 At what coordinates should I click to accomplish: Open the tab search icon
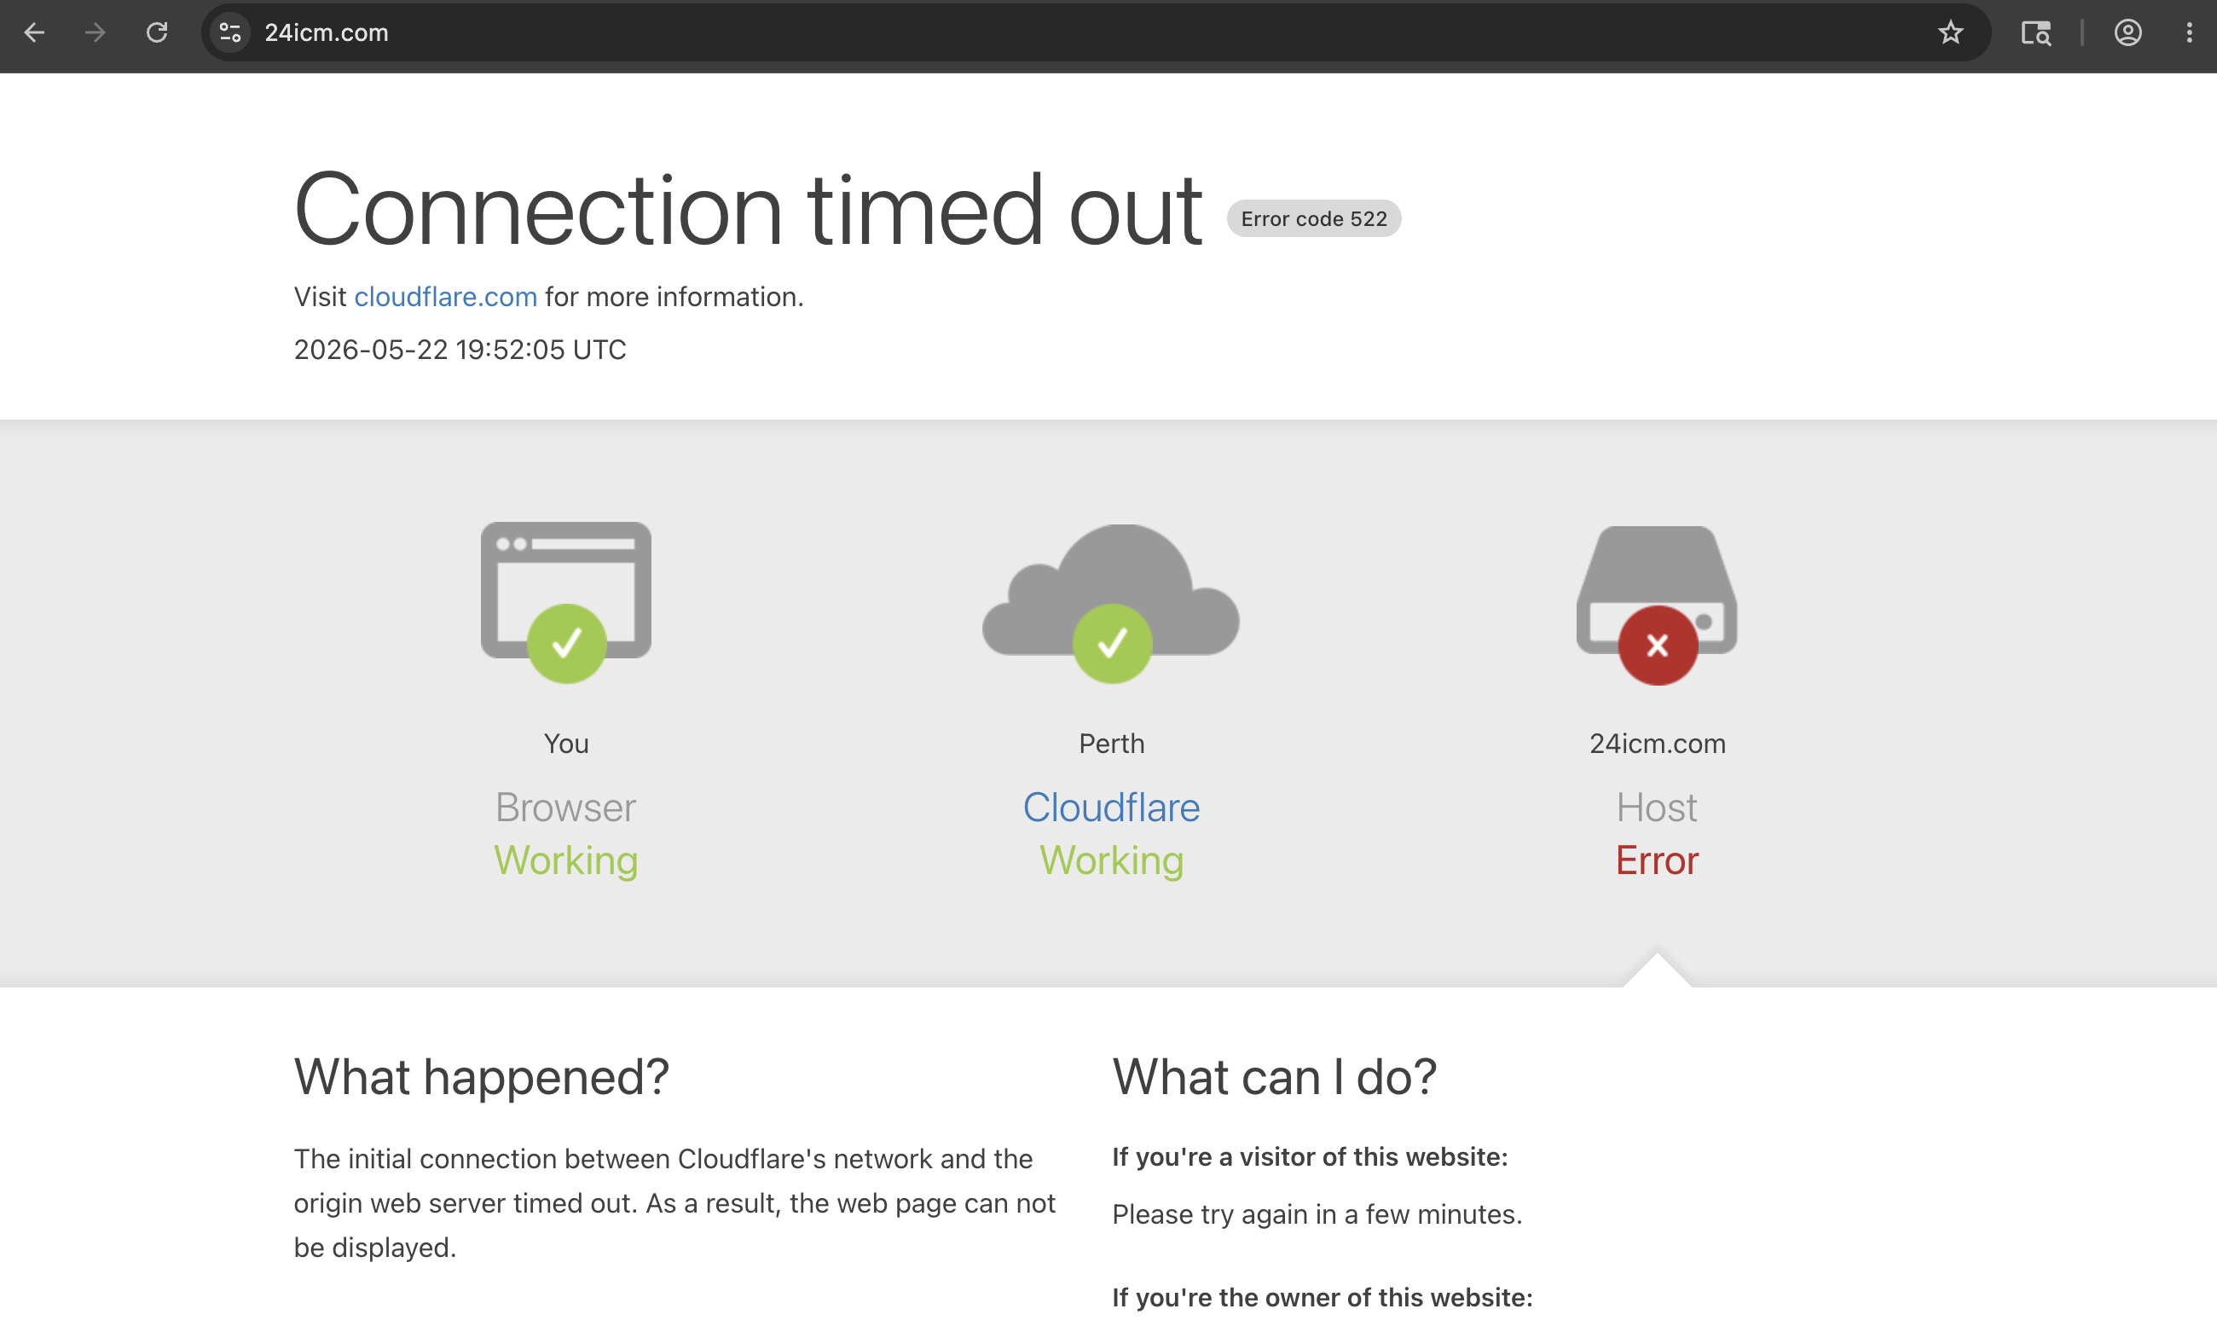click(2035, 33)
